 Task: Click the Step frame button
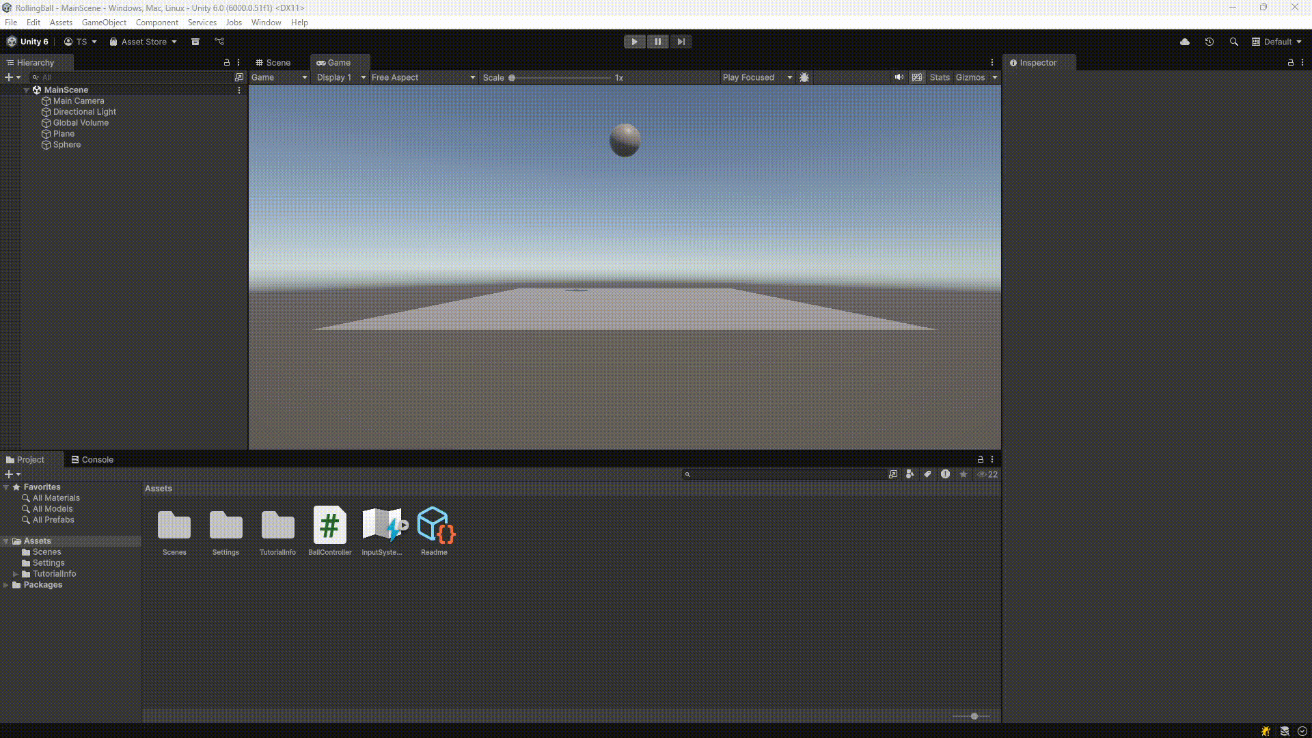click(681, 42)
